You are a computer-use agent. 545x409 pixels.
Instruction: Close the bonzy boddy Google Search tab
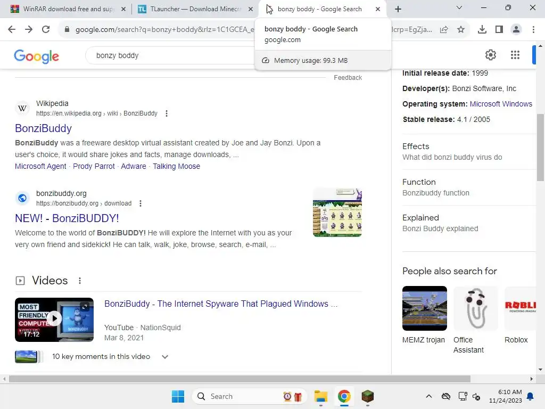pos(378,9)
